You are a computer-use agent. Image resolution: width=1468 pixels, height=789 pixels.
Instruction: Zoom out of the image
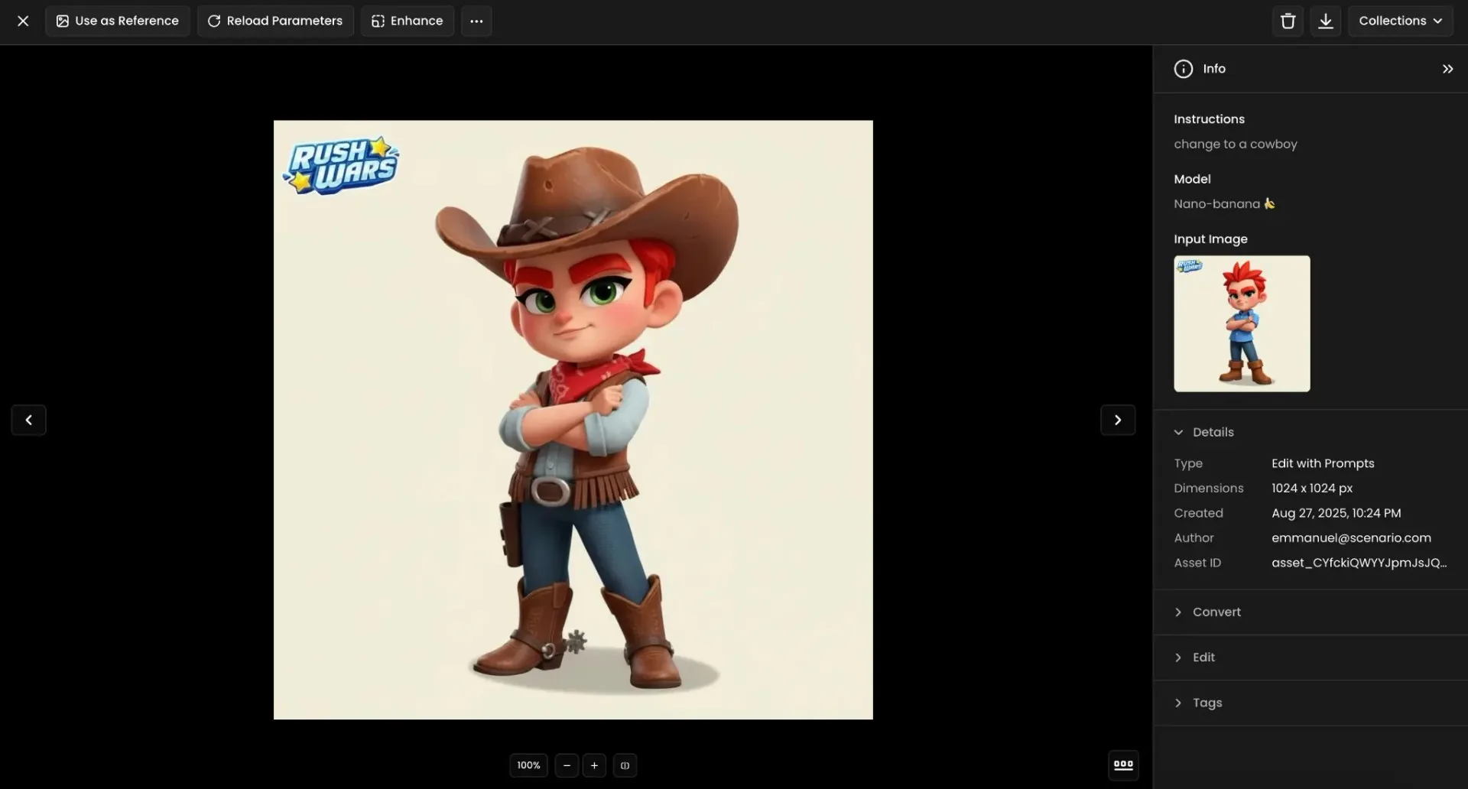(x=566, y=765)
